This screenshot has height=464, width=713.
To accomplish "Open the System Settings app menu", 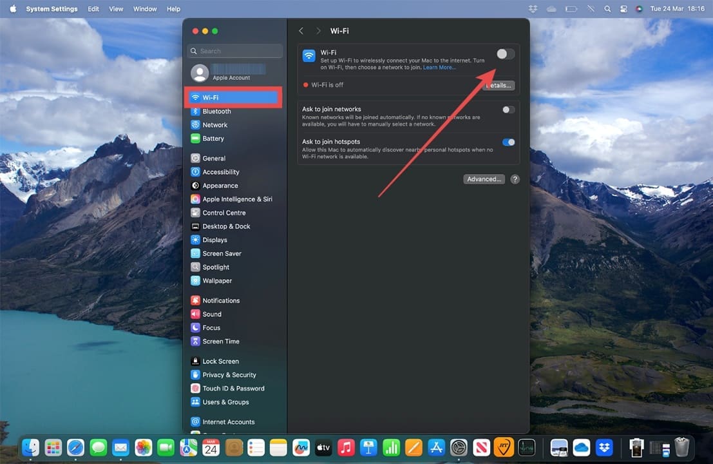I will [52, 8].
